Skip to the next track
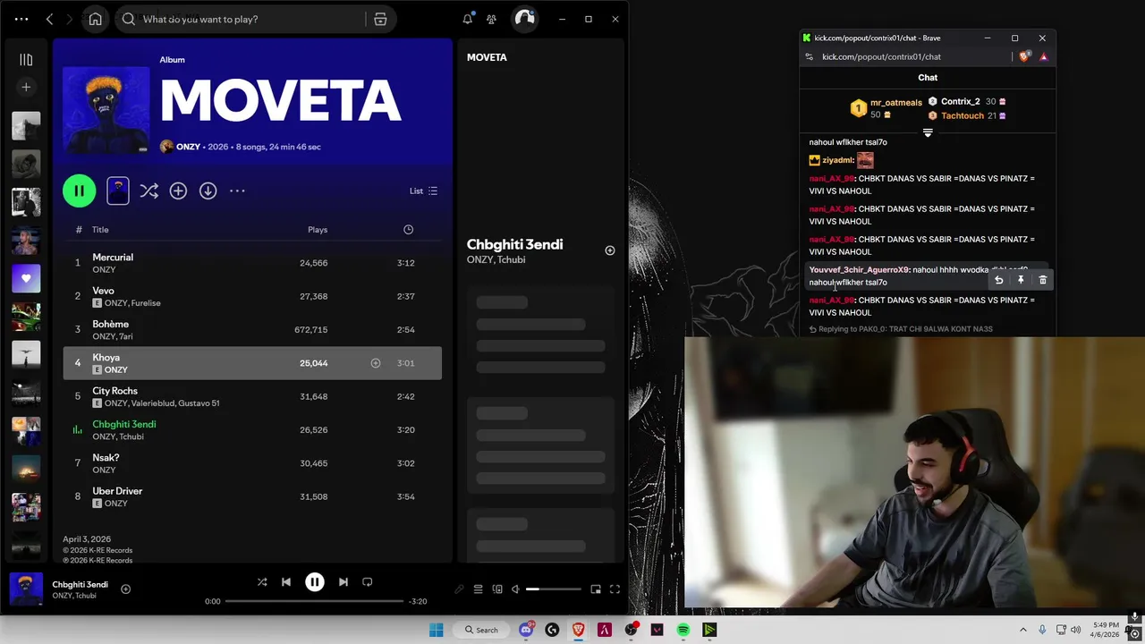 [343, 582]
